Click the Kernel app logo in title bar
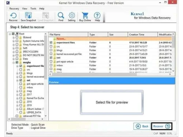This screenshot has height=137, width=183. (x=8, y=3)
